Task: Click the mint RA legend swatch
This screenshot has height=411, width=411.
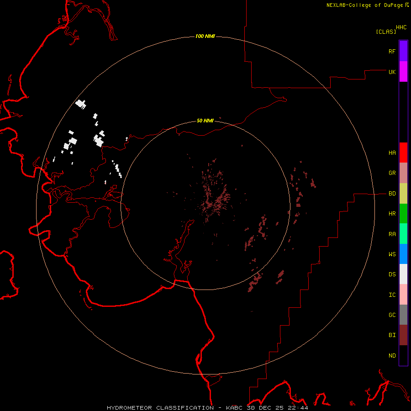Action: click(x=403, y=234)
